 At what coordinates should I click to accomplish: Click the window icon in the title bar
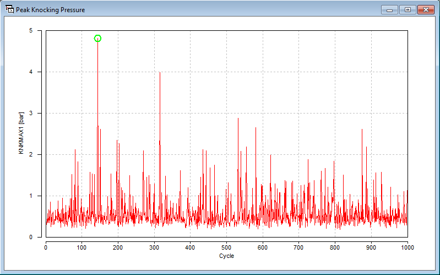click(x=9, y=9)
